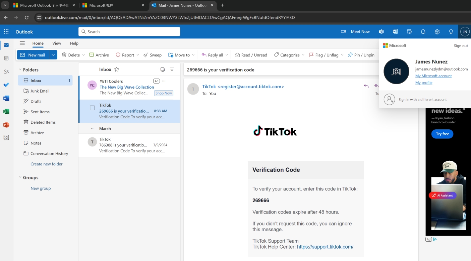
Task: Change the profile photo camera icon
Action: [396, 72]
